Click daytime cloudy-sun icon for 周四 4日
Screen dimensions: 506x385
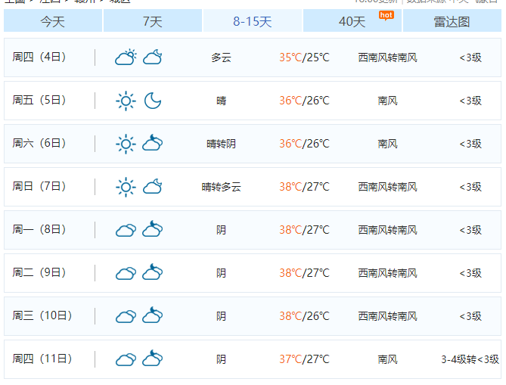[126, 57]
